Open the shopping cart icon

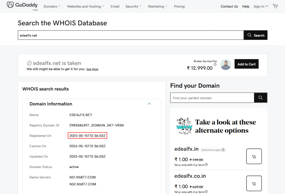coord(275,6)
